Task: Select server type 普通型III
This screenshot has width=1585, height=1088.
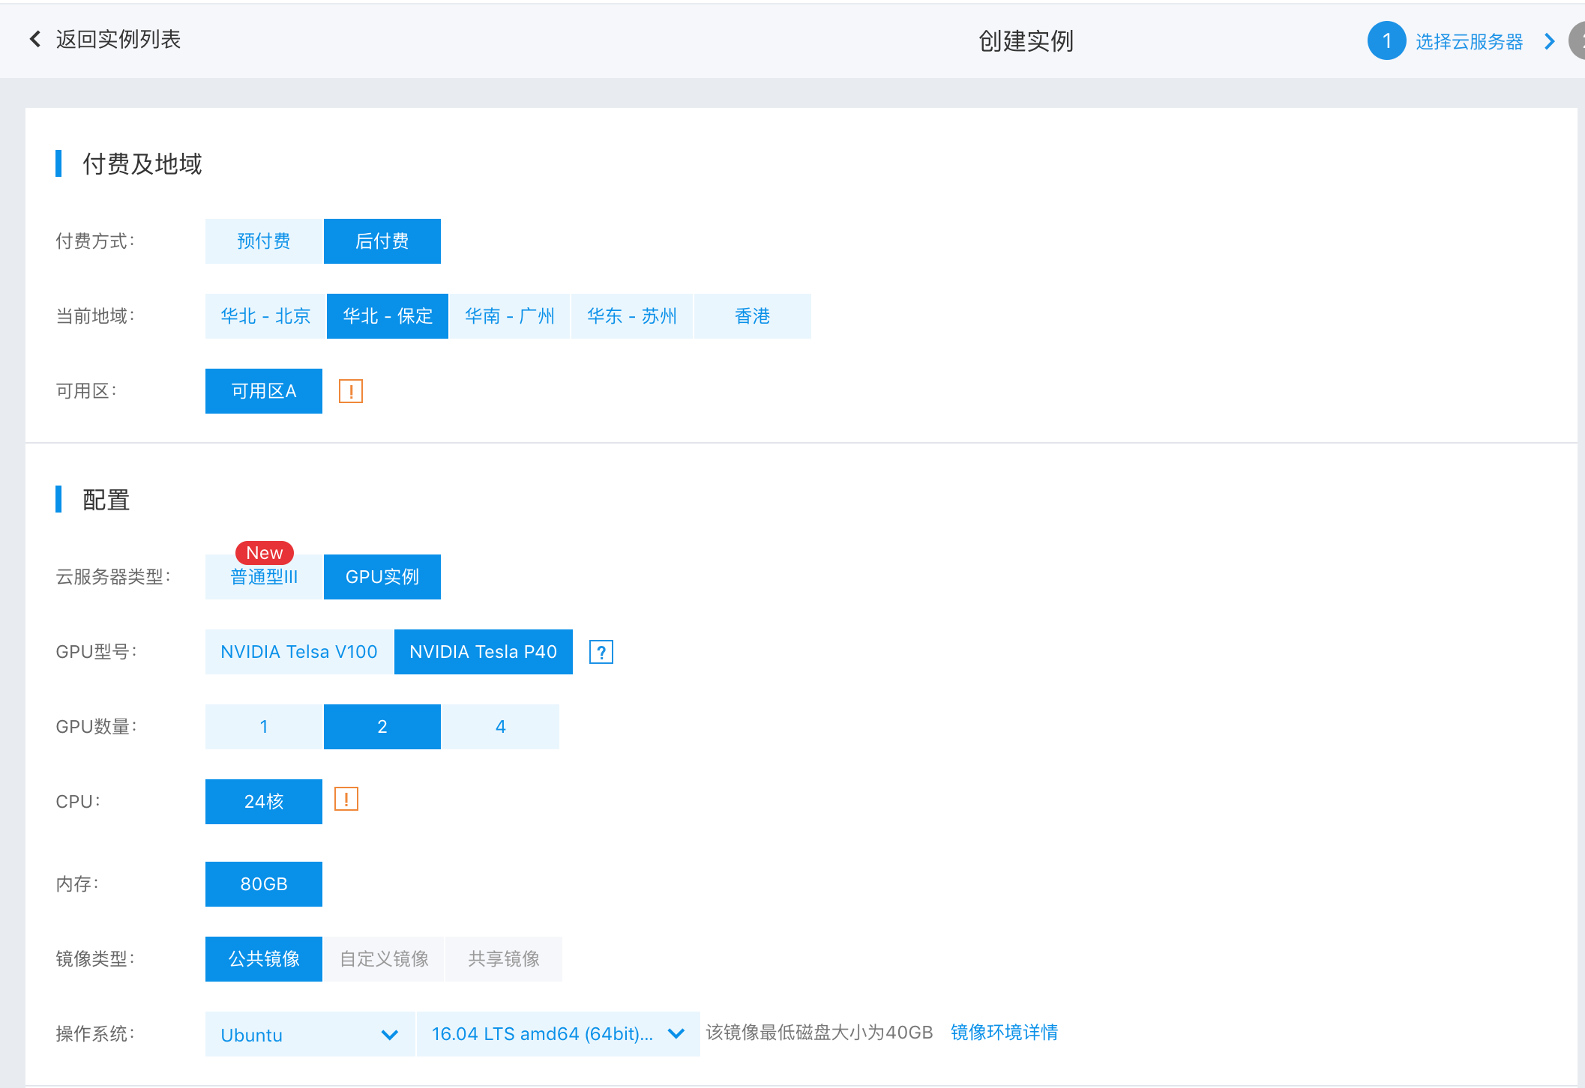Action: pyautogui.click(x=264, y=577)
